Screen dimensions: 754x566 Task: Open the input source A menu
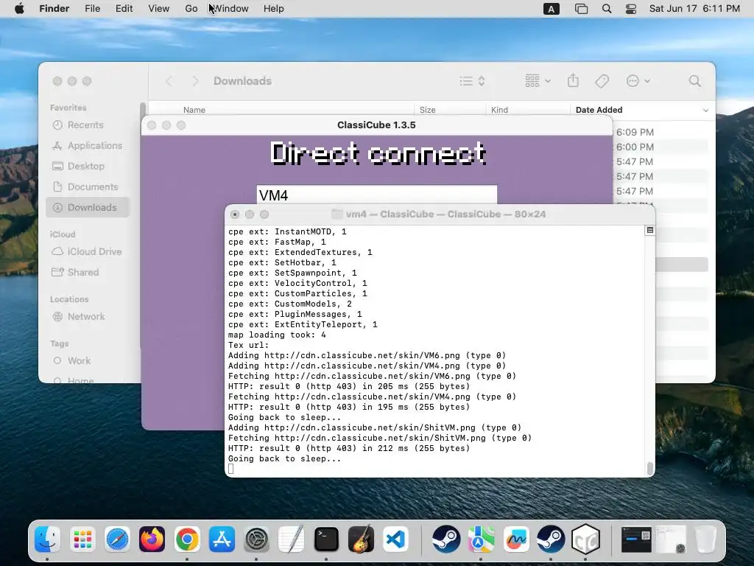[551, 9]
